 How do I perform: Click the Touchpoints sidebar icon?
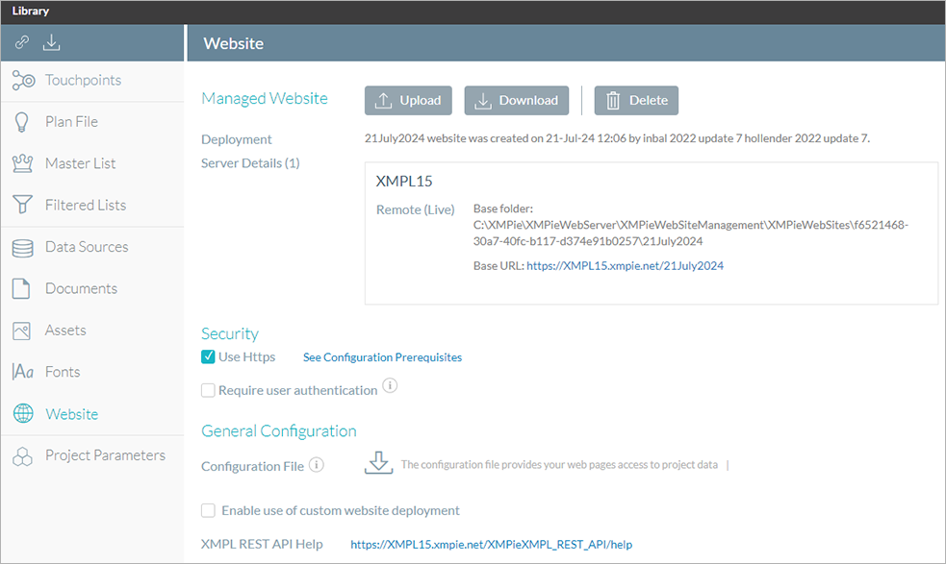tap(23, 80)
